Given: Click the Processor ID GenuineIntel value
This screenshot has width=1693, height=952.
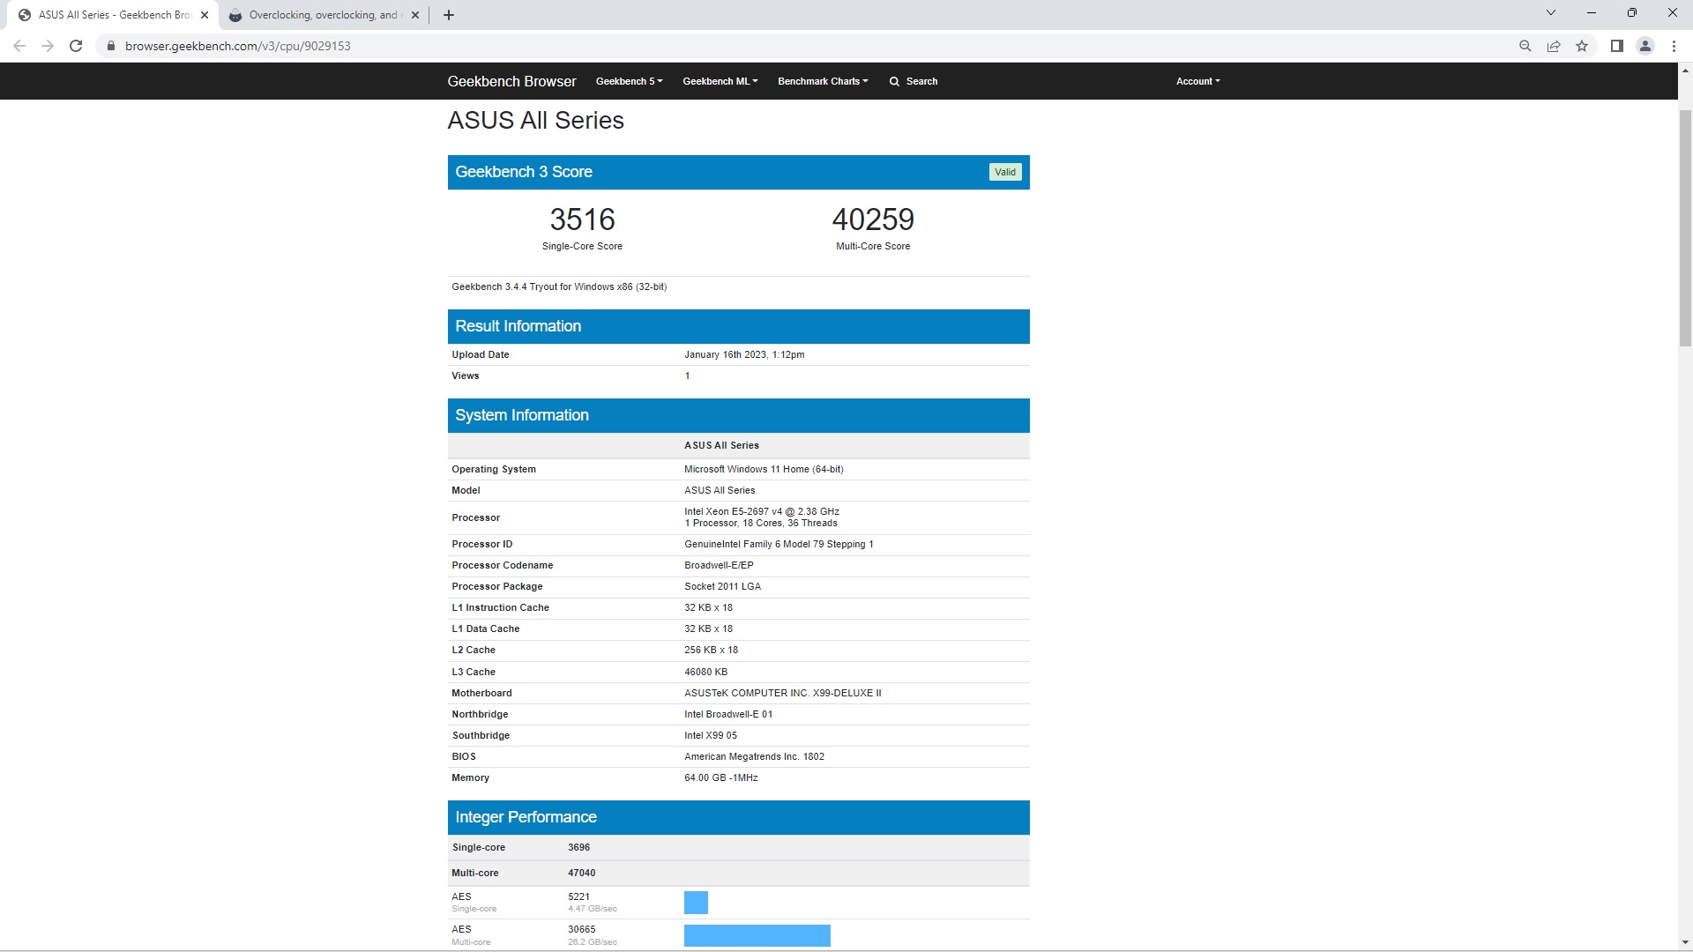Looking at the screenshot, I should (x=779, y=544).
